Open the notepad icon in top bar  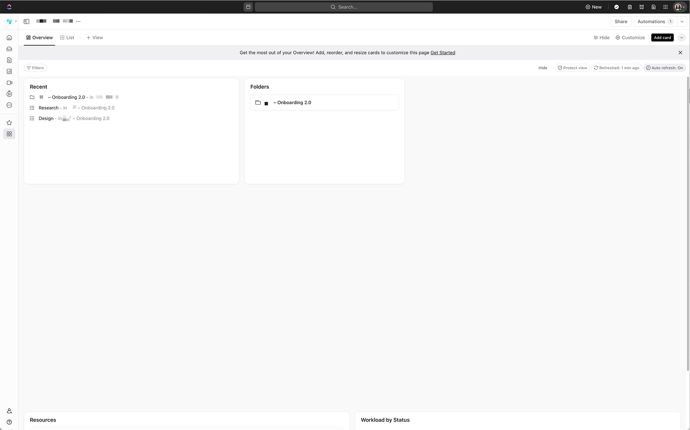pos(629,7)
